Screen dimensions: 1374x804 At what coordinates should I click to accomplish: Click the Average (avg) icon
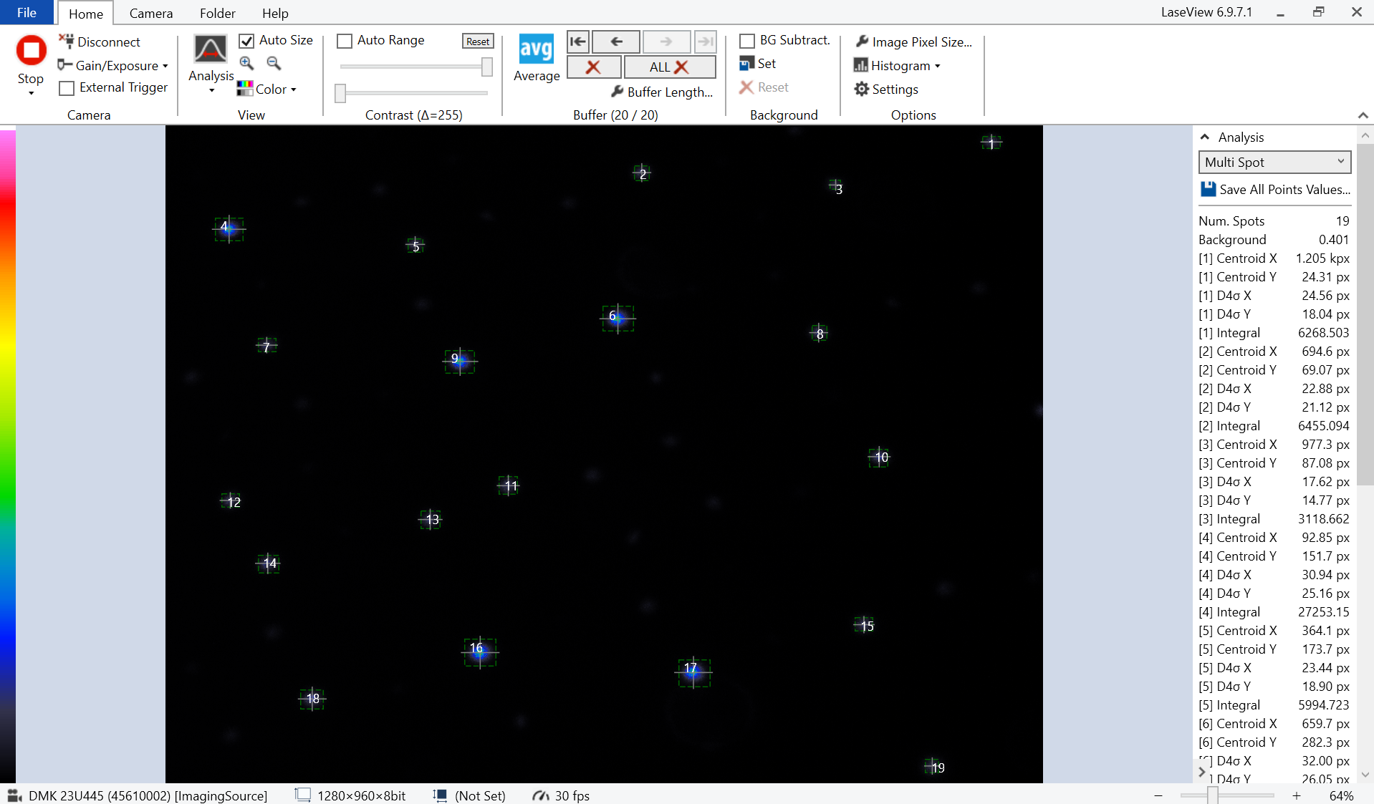point(536,50)
